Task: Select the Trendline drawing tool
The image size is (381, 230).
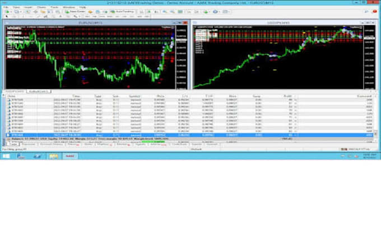Action: 38,16
